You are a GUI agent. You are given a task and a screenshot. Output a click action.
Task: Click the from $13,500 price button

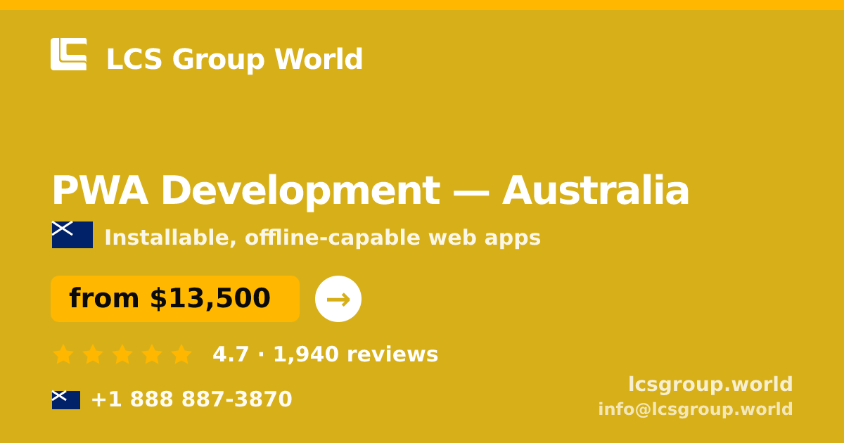[175, 299]
